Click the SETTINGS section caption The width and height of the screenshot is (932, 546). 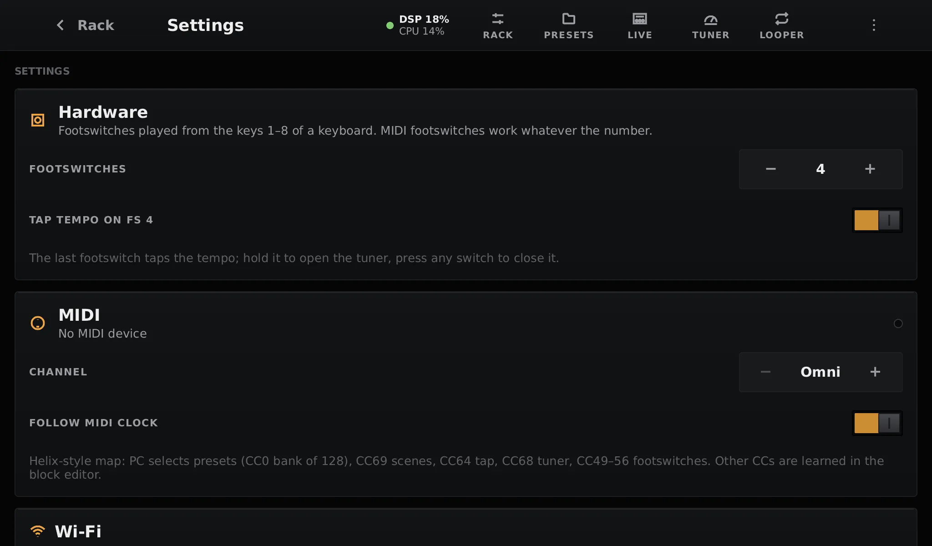pos(42,71)
